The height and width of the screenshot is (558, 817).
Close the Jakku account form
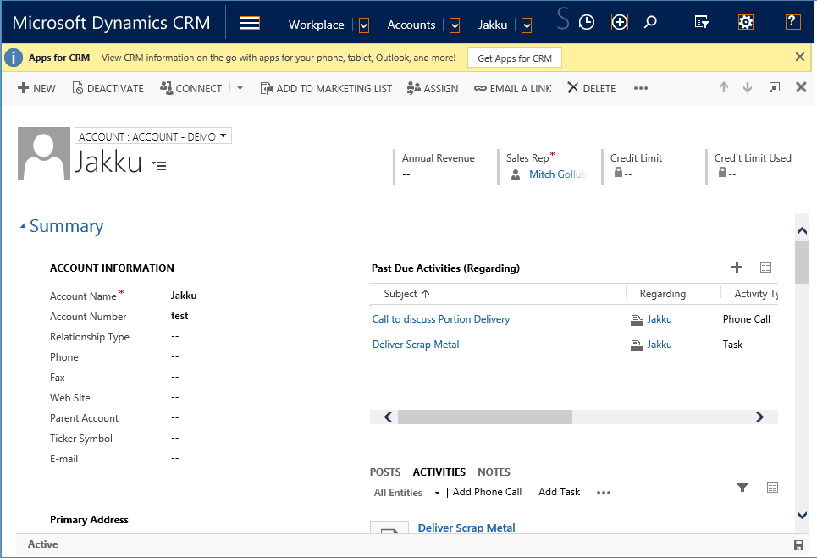pos(801,87)
